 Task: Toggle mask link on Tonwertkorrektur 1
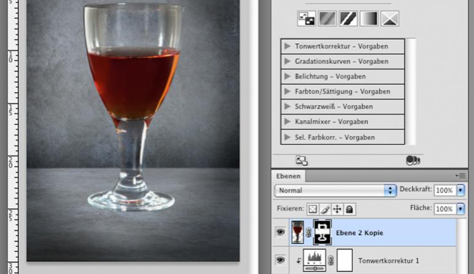(x=331, y=260)
